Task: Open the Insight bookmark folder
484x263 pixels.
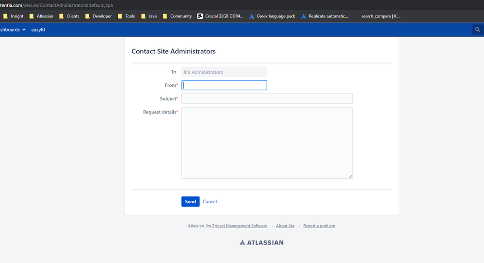Action: 13,16
